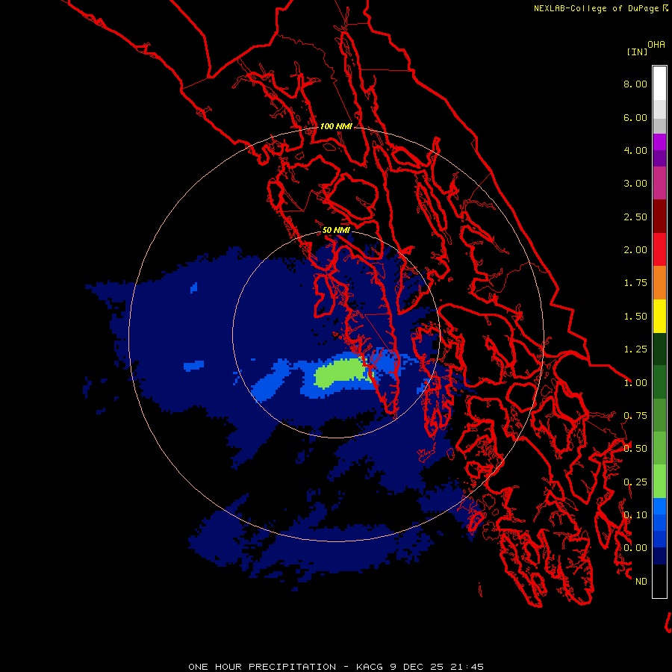672x672 pixels.
Task: Pick the yellow legend swatch
Action: (659, 316)
